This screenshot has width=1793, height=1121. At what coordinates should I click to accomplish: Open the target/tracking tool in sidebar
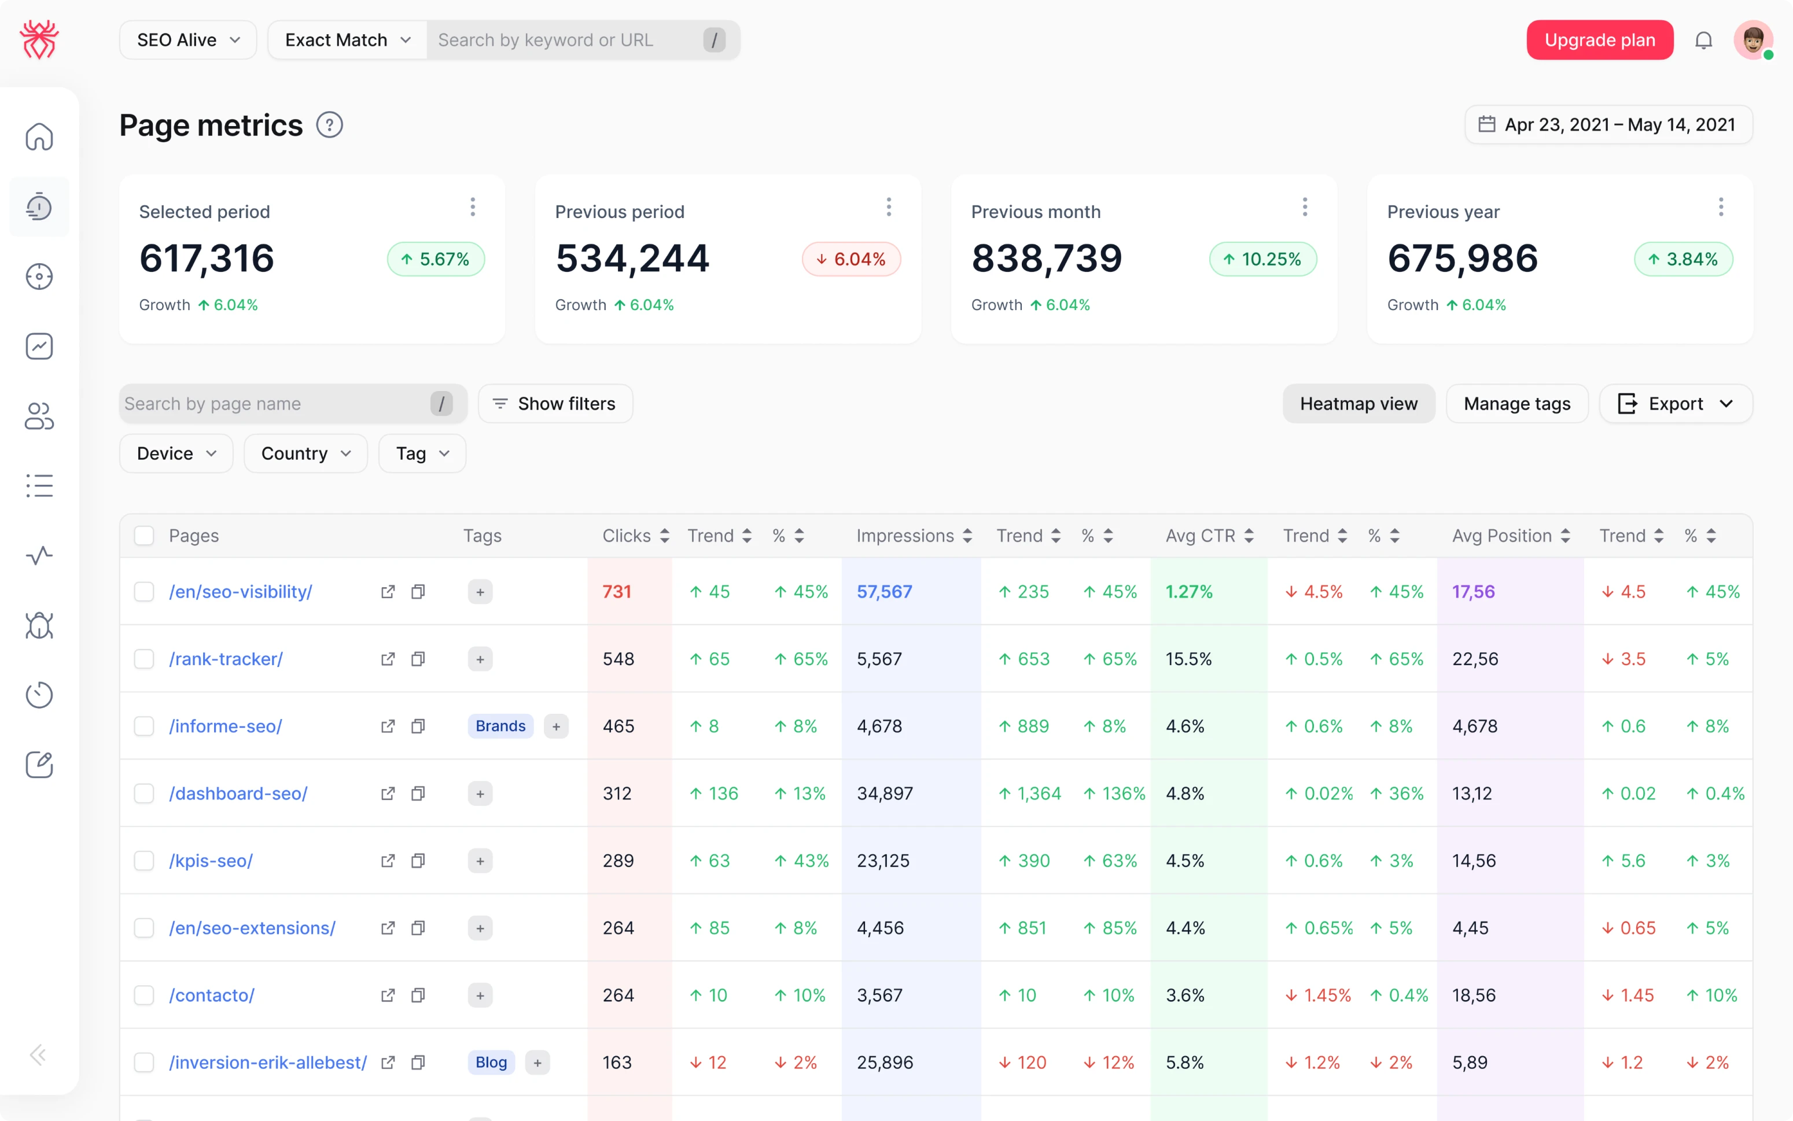[x=39, y=276]
